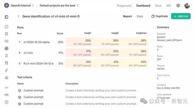Select the top@1 31% score cell
The image size is (194, 109).
pyautogui.click(x=79, y=64)
